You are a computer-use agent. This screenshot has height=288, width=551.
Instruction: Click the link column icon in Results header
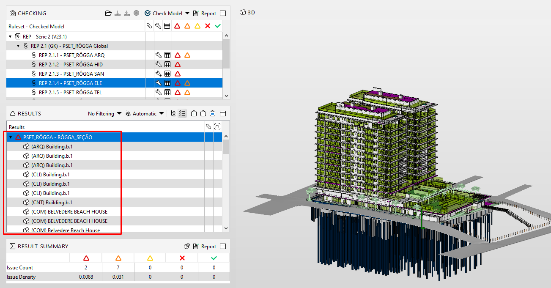tap(208, 126)
